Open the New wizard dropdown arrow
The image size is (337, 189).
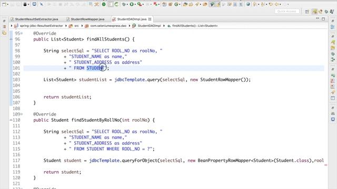coord(7,5)
